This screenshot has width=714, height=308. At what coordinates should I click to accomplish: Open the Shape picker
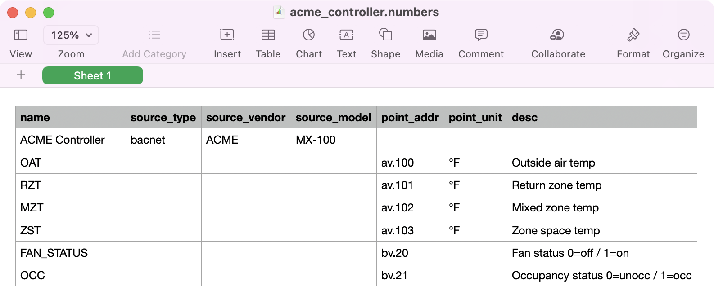[385, 35]
